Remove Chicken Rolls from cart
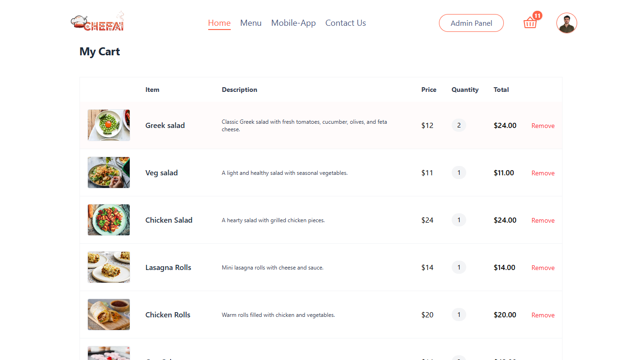Viewport: 642px width, 360px height. tap(543, 315)
